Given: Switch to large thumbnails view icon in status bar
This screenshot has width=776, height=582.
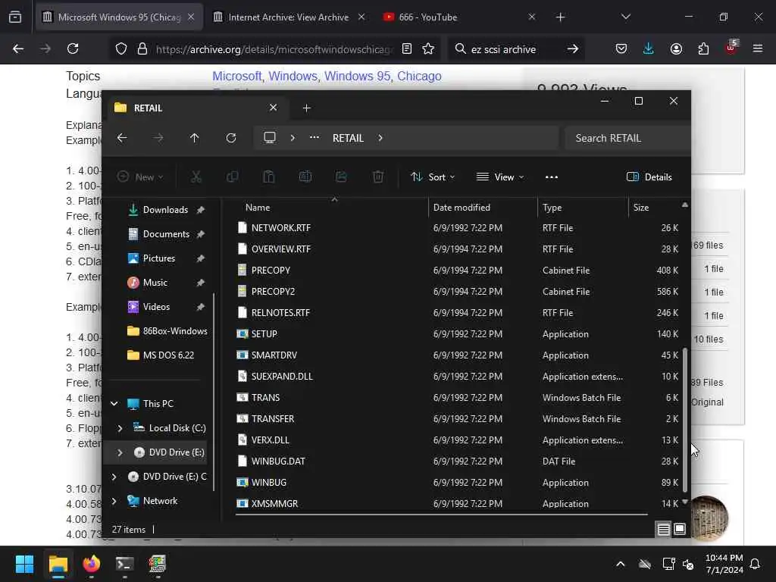Looking at the screenshot, I should (x=680, y=529).
